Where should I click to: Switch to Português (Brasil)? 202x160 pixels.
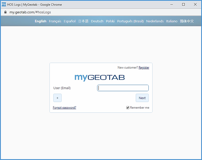130,21
